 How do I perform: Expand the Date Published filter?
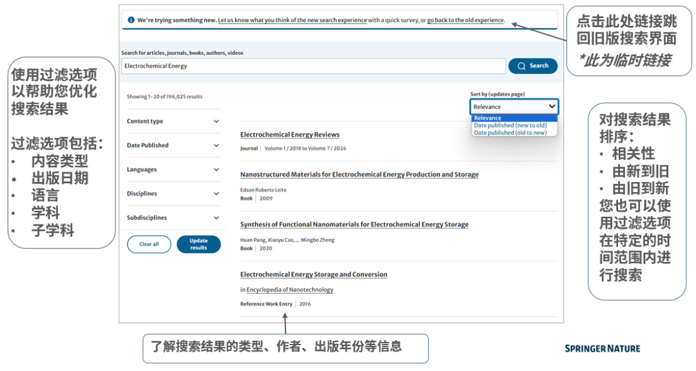(x=173, y=145)
